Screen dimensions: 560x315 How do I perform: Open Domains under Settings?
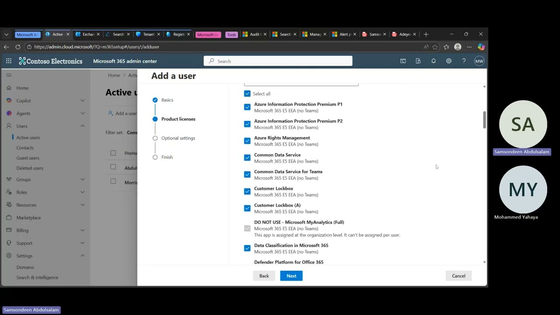pyautogui.click(x=25, y=267)
